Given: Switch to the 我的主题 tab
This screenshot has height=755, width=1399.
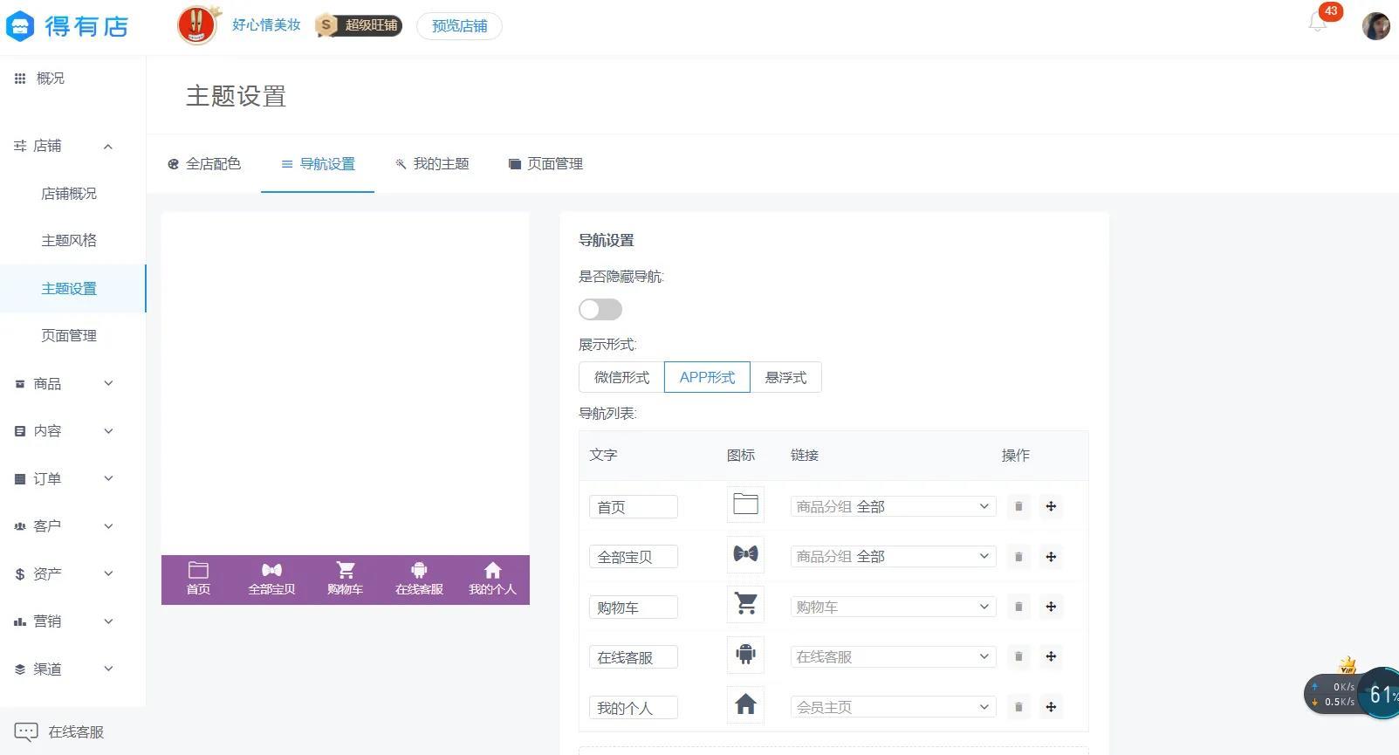Looking at the screenshot, I should (x=431, y=163).
